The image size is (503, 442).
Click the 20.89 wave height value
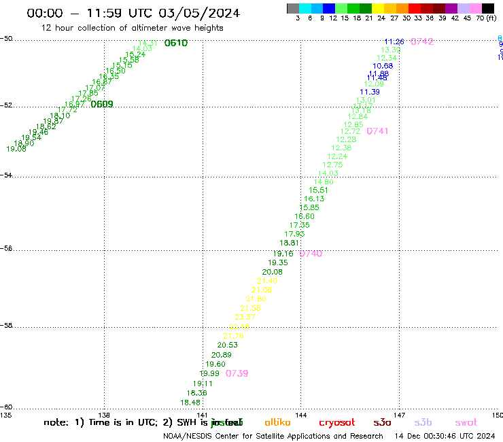point(222,355)
